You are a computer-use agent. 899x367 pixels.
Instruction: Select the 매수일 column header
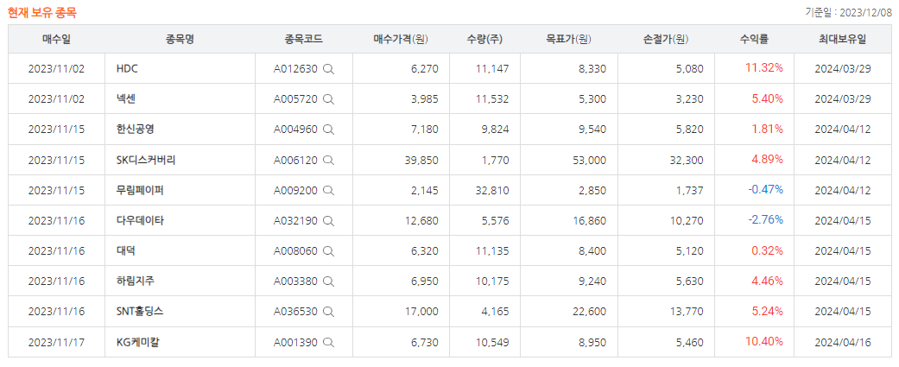click(56, 39)
